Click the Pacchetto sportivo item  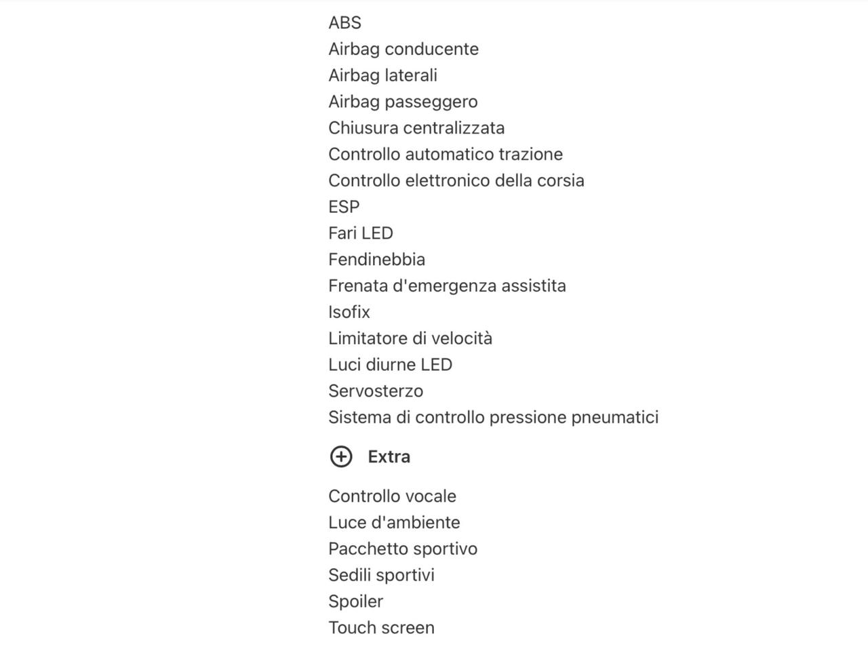(403, 549)
